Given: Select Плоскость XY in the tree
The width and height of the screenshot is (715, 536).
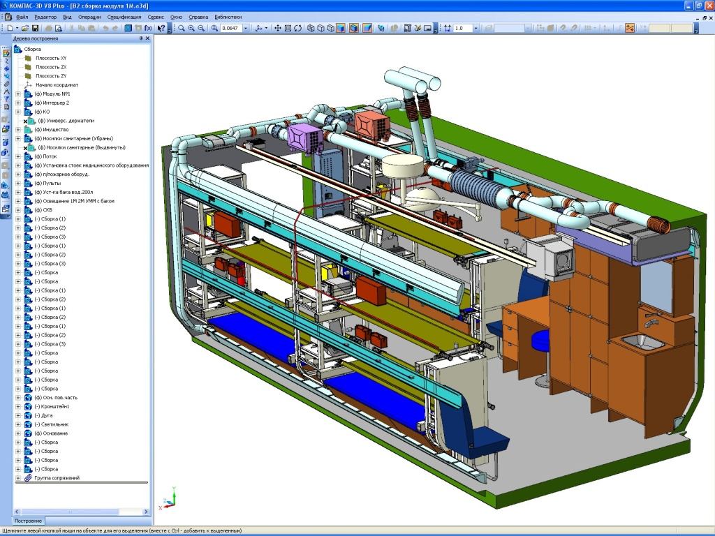Looking at the screenshot, I should point(51,58).
